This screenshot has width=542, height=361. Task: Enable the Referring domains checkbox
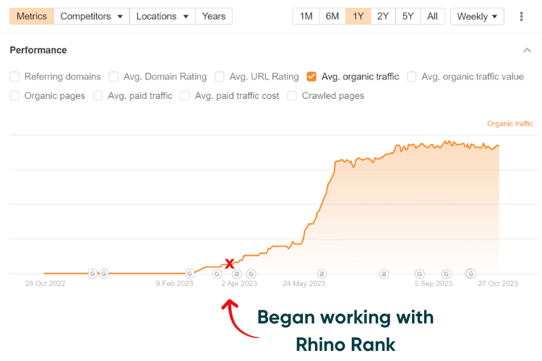(14, 77)
